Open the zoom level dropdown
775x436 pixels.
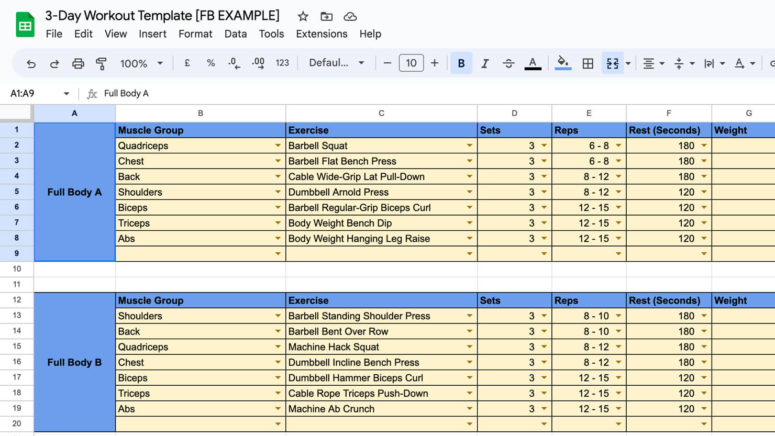141,63
